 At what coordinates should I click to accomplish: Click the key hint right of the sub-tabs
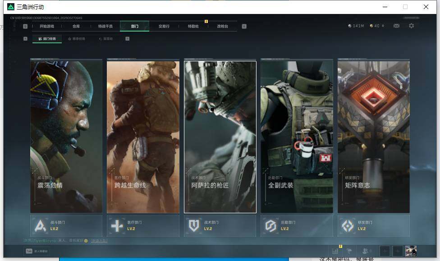128,39
